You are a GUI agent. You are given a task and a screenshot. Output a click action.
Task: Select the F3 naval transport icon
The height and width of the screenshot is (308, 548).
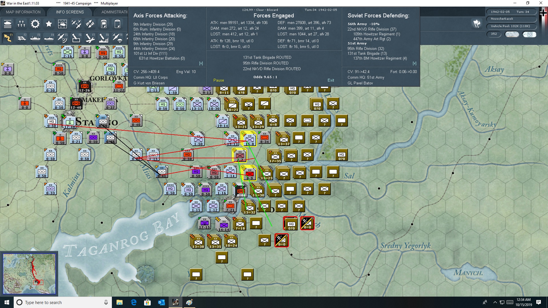pyautogui.click(x=35, y=38)
